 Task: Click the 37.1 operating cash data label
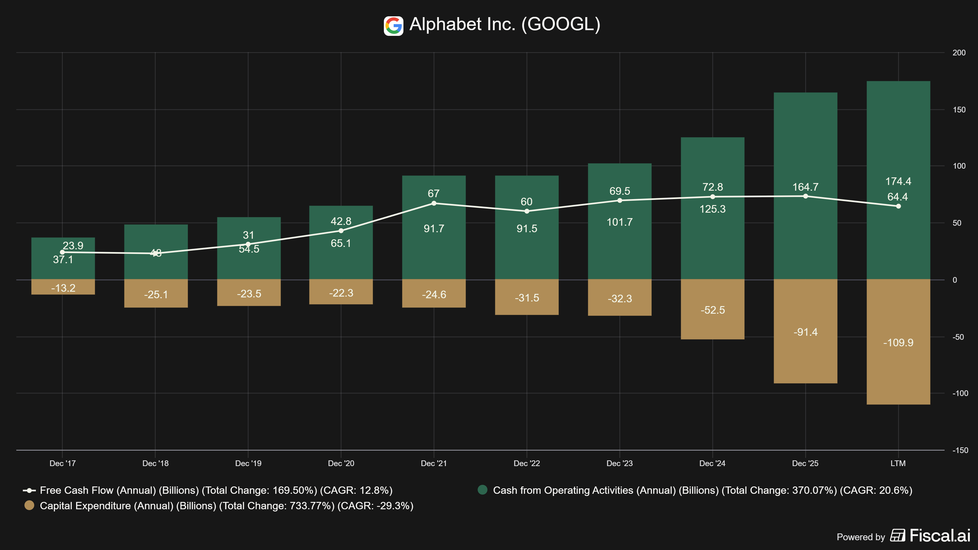tap(63, 260)
